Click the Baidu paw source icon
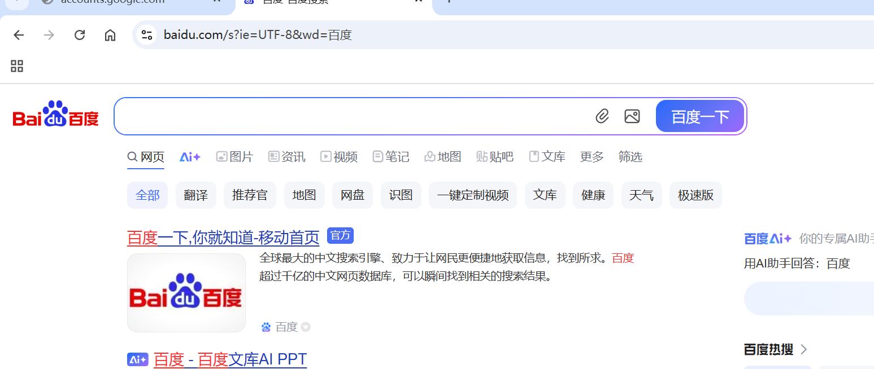 (x=266, y=327)
